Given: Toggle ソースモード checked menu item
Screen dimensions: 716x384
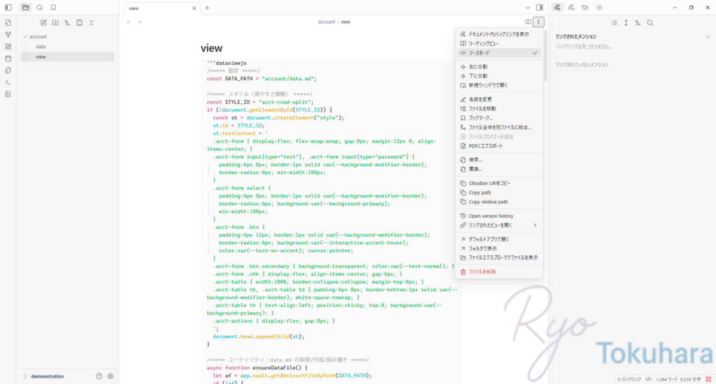Looking at the screenshot, I should click(x=498, y=52).
